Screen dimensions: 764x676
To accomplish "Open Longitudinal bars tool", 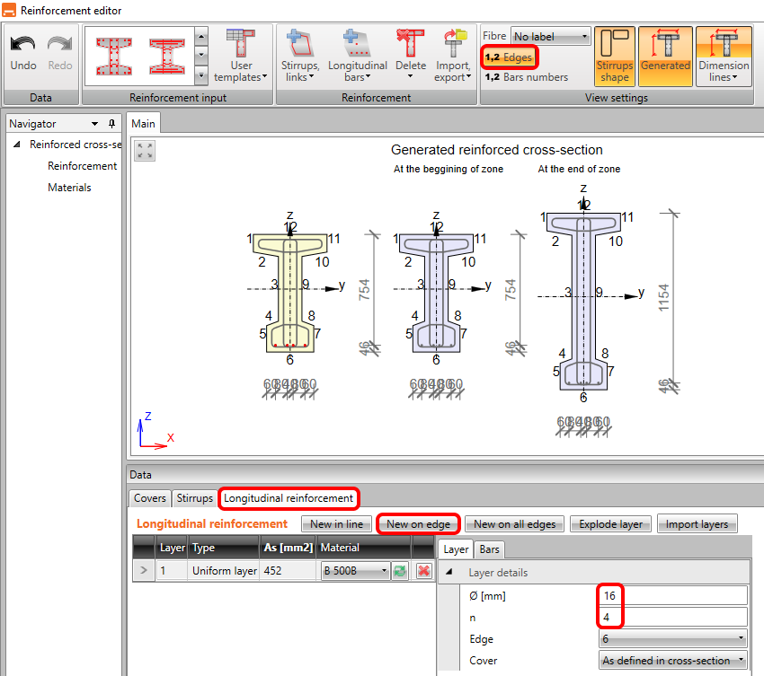I will tap(357, 56).
